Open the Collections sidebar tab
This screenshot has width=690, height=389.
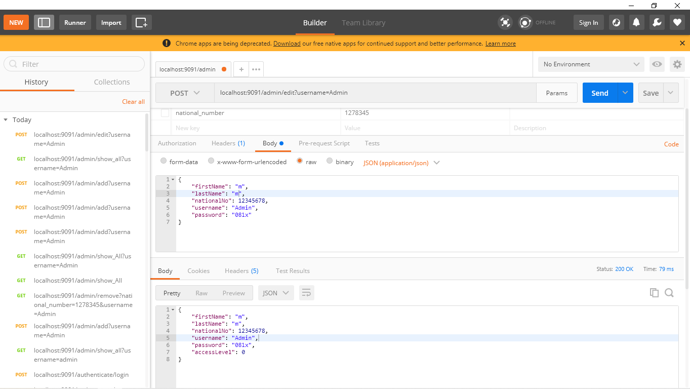(x=112, y=82)
